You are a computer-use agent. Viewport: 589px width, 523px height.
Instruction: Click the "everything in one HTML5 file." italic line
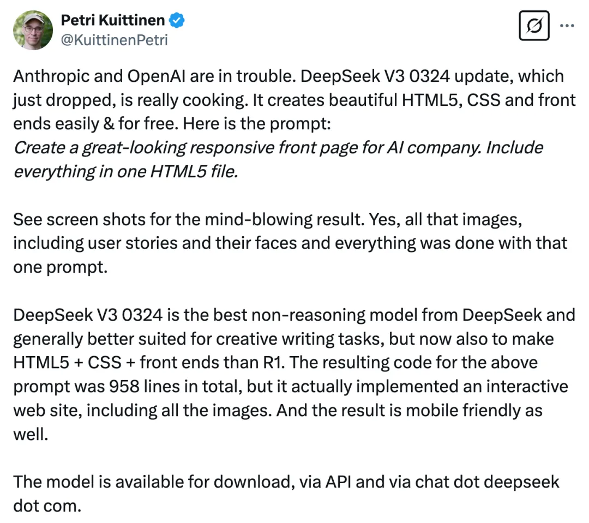click(125, 172)
